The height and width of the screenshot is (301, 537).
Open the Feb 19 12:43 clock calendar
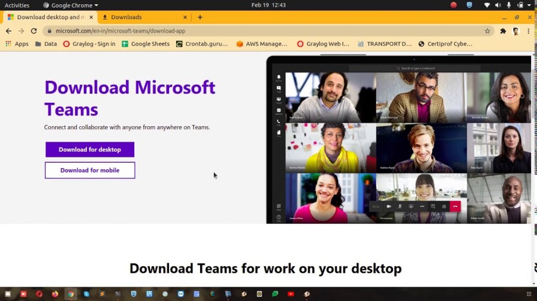pyautogui.click(x=268, y=5)
